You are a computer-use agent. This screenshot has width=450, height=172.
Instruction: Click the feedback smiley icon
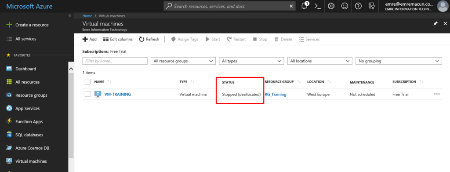(x=345, y=6)
